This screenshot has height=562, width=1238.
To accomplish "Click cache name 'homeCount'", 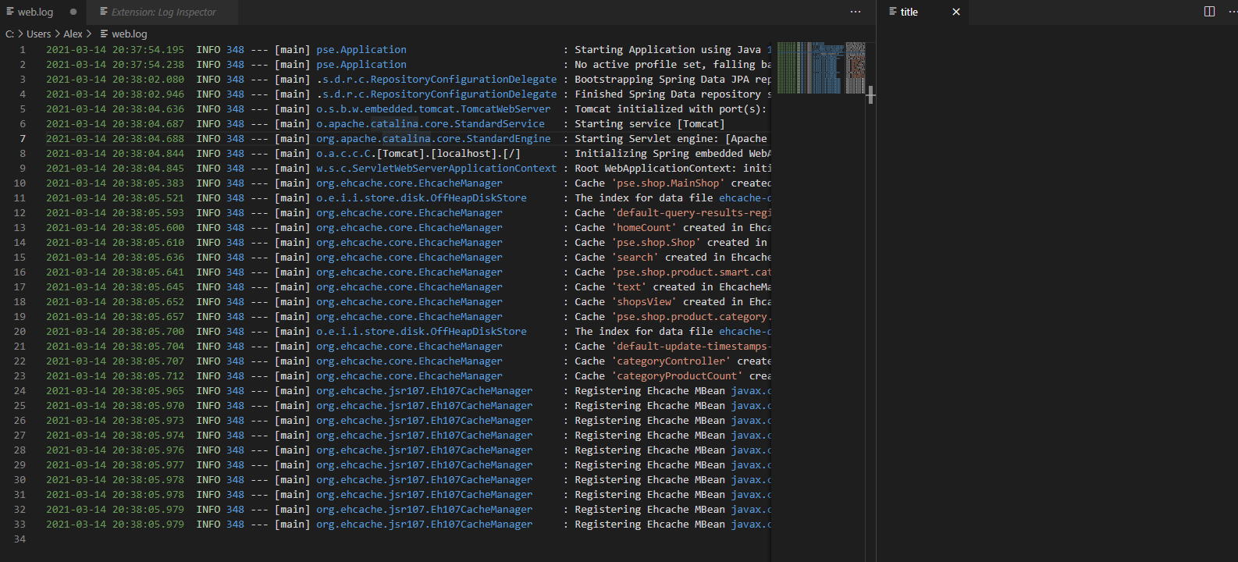I will 644,228.
